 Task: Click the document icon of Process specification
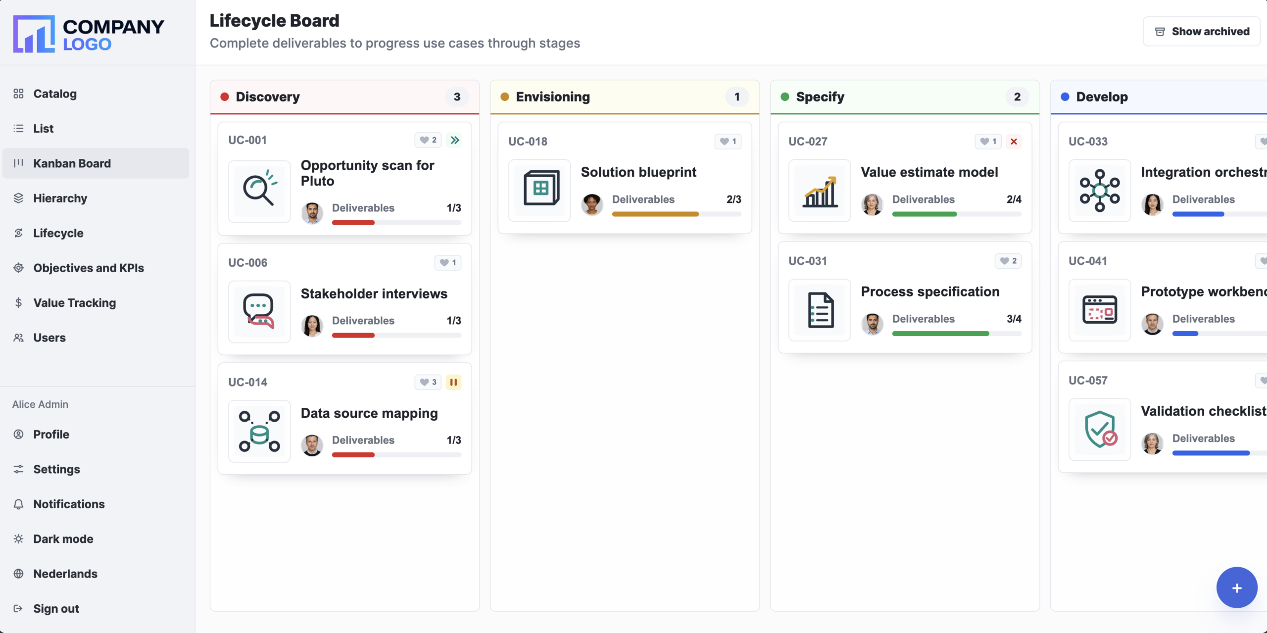point(820,310)
